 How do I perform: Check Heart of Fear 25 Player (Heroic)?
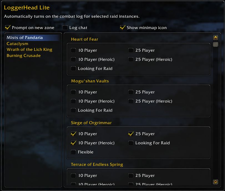(131, 59)
